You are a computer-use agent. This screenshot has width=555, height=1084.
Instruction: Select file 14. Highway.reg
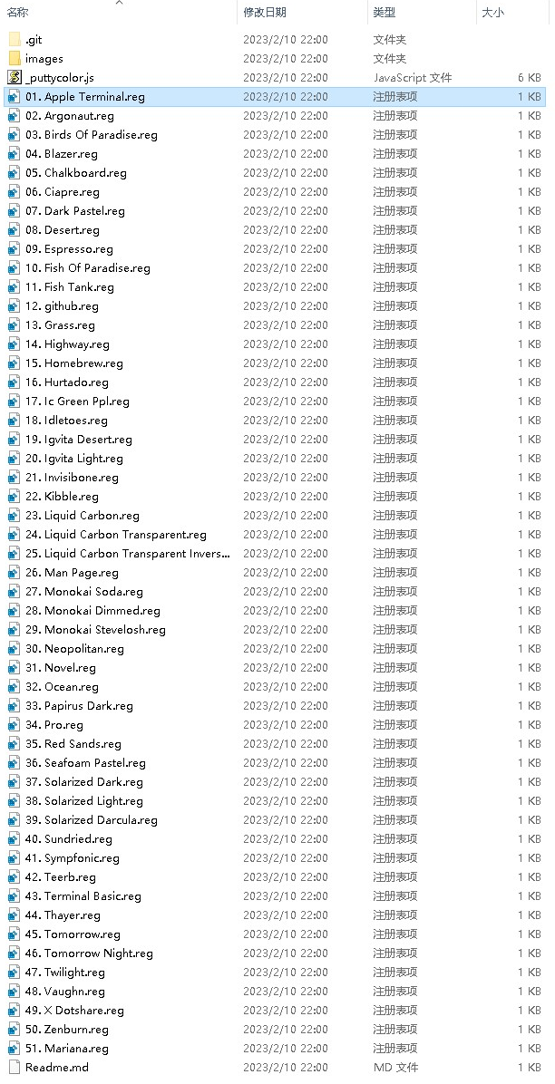pyautogui.click(x=67, y=344)
